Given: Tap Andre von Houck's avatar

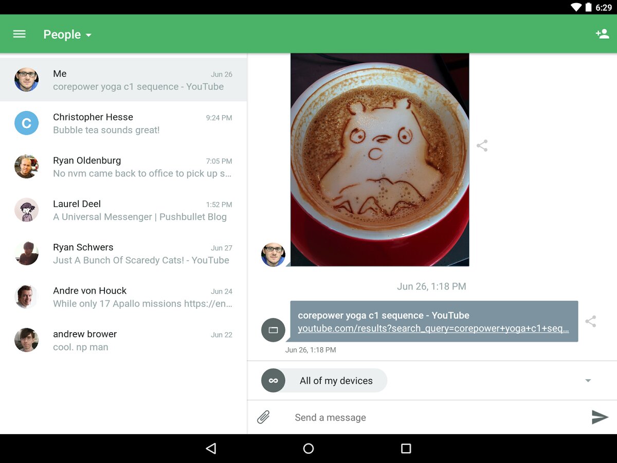Looking at the screenshot, I should 27,297.
